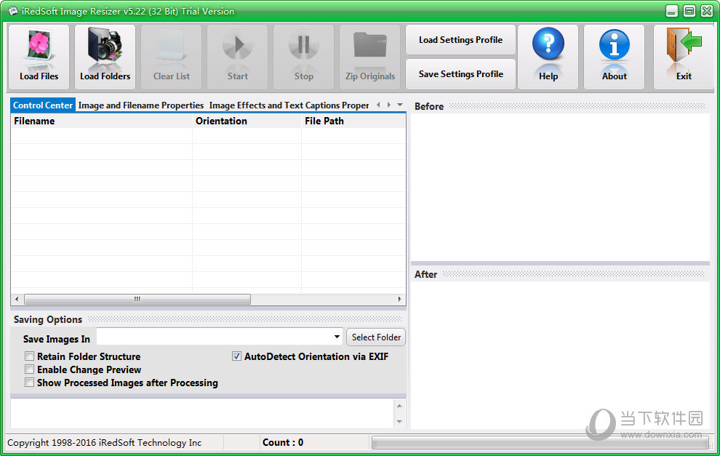Click the Clear List toolbar button

[172, 57]
